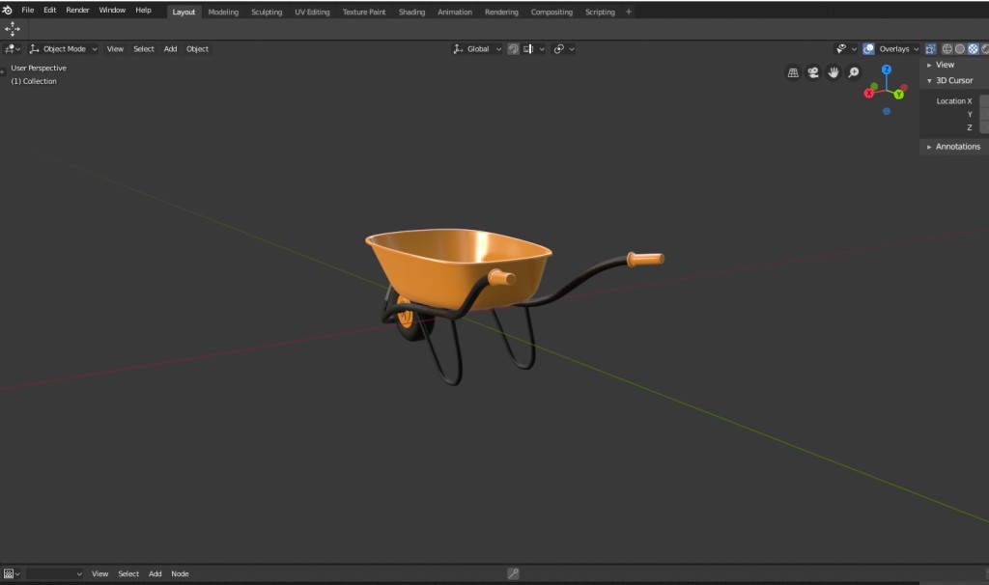Toggle X-ray mode in the header
The image size is (989, 585).
[931, 48]
